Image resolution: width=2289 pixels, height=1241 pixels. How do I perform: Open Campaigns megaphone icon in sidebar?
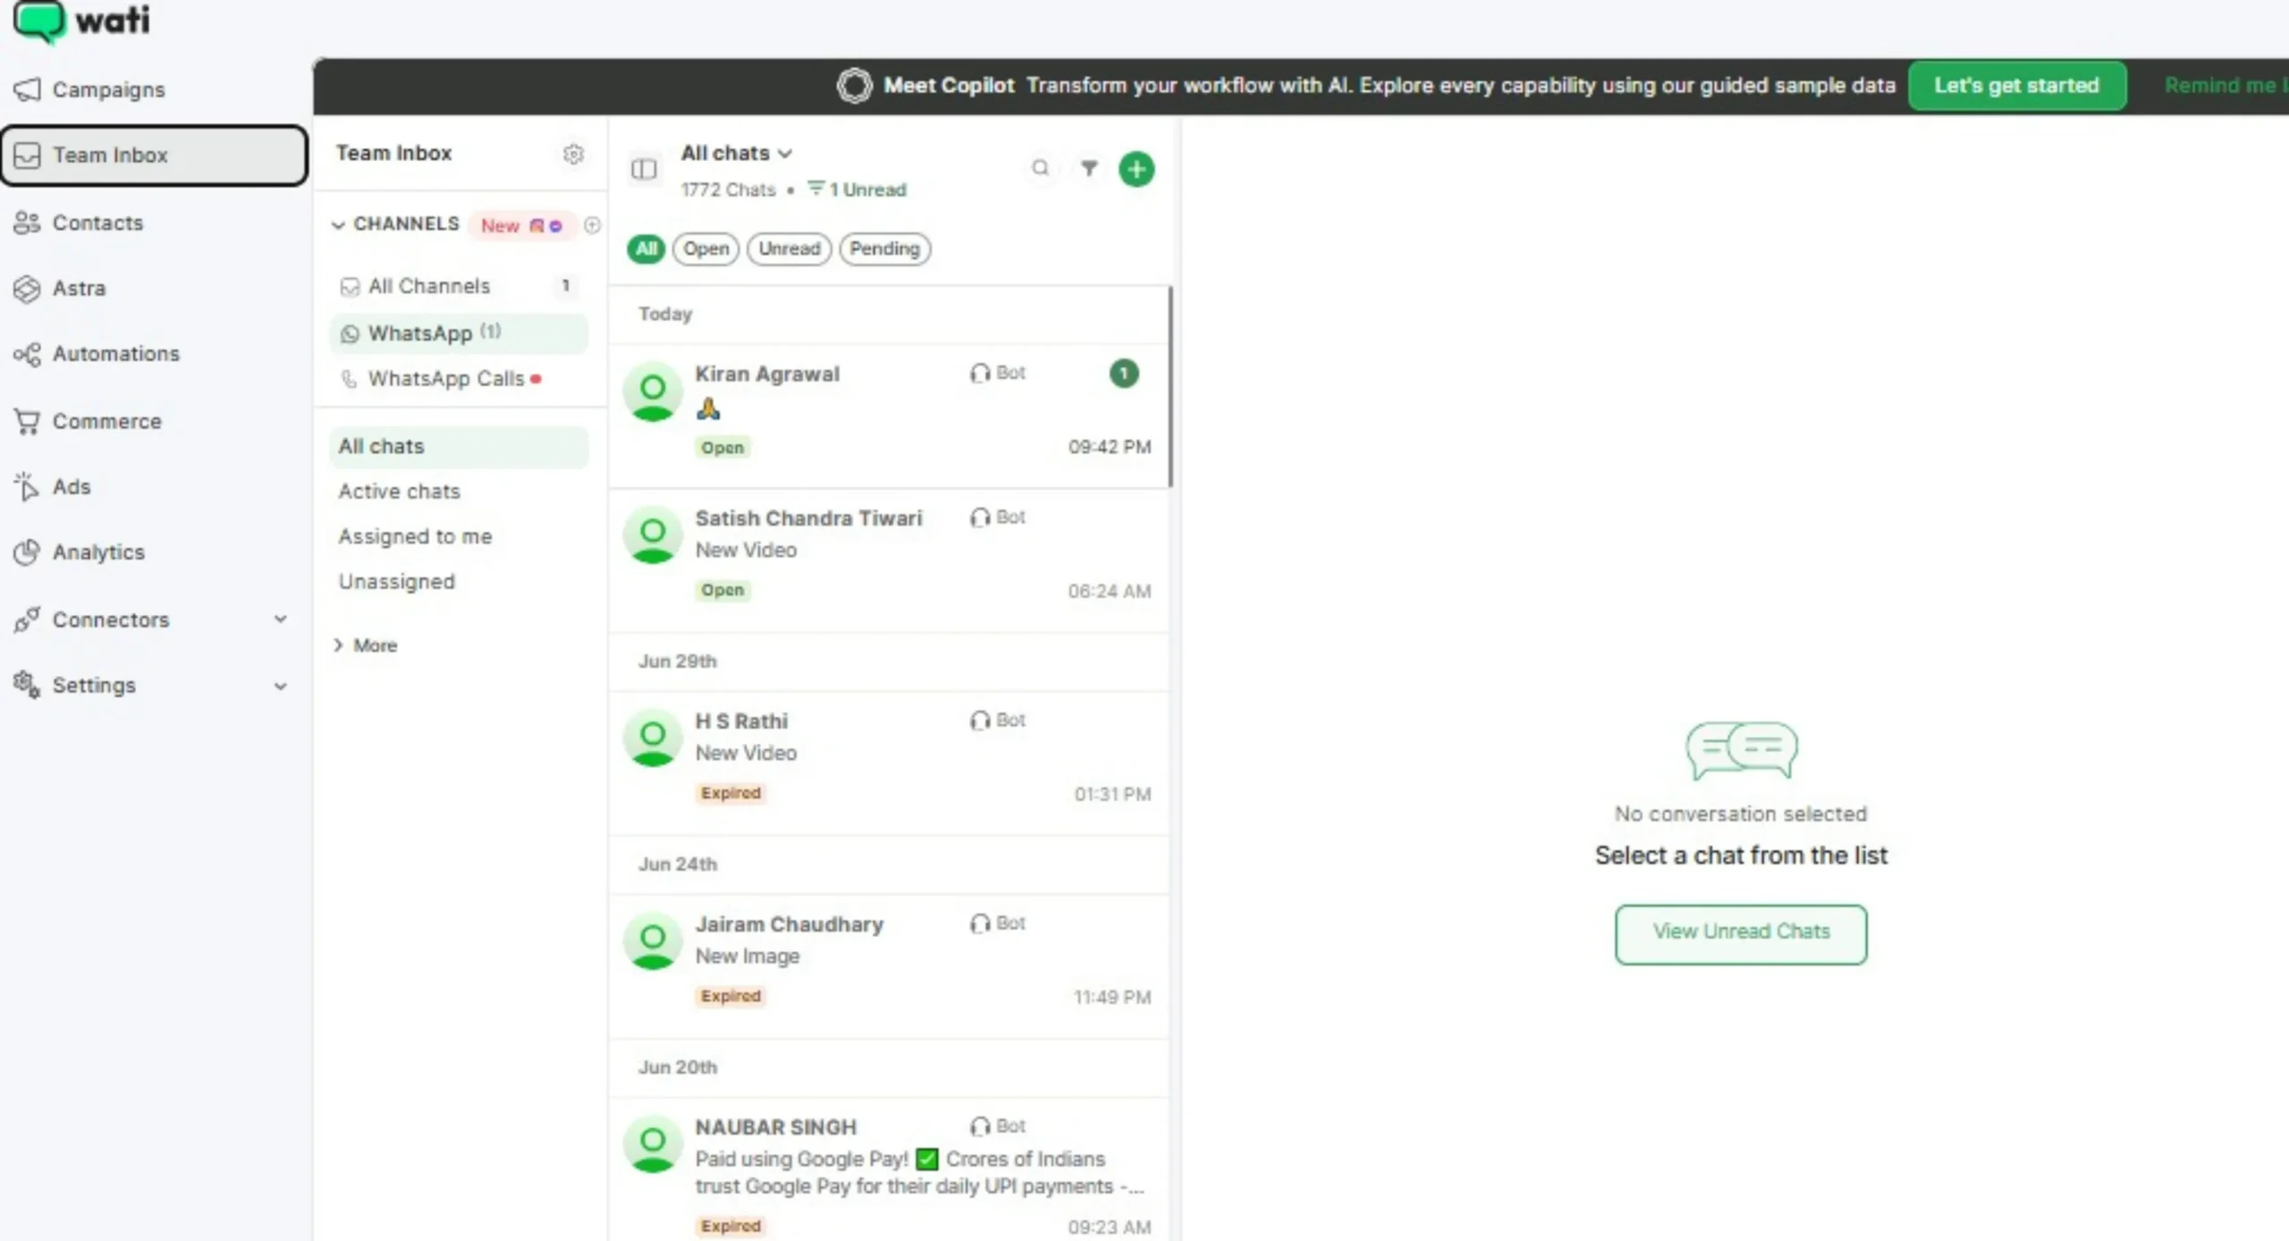point(27,89)
